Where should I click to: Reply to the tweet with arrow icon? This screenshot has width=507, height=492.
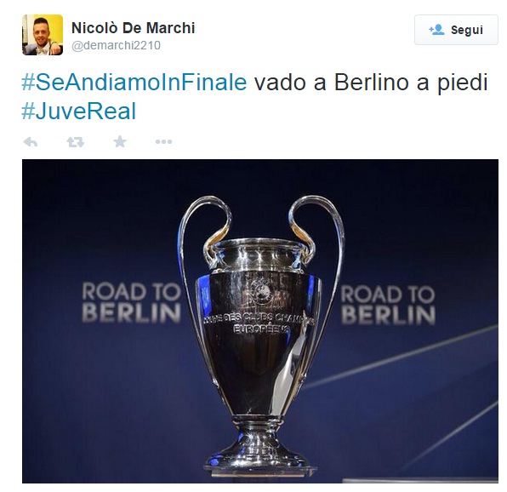point(31,141)
